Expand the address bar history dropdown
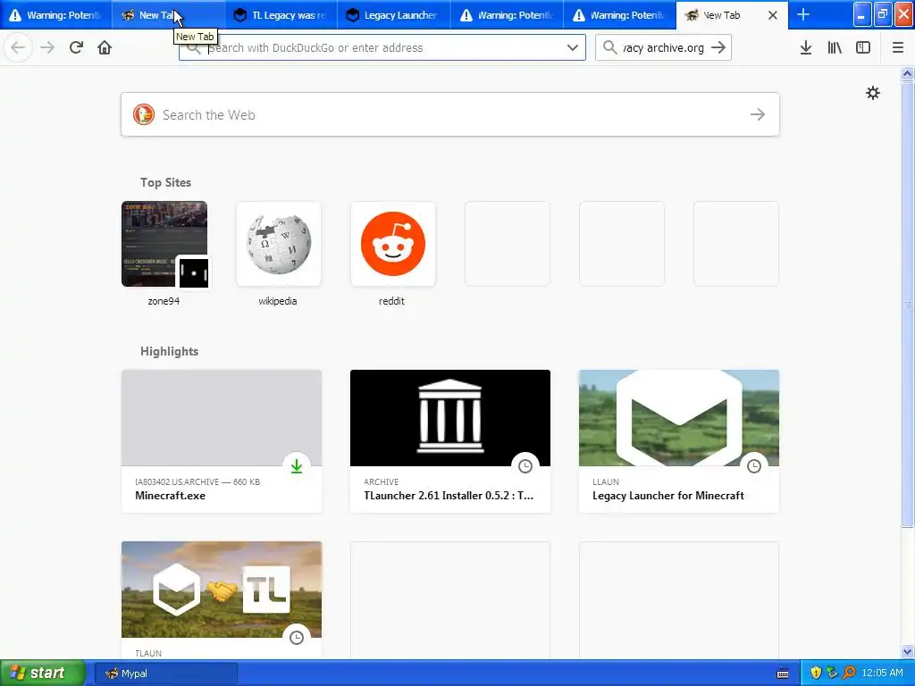The image size is (915, 686). 573,48
